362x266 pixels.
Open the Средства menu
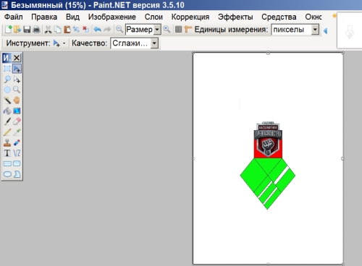[x=279, y=17]
